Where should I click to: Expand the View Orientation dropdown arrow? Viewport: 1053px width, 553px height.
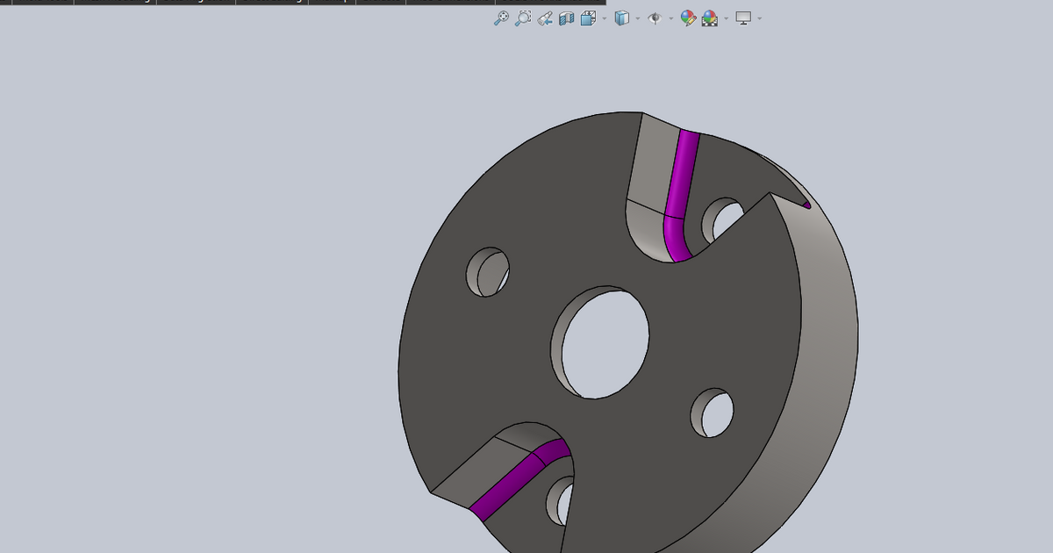click(604, 18)
